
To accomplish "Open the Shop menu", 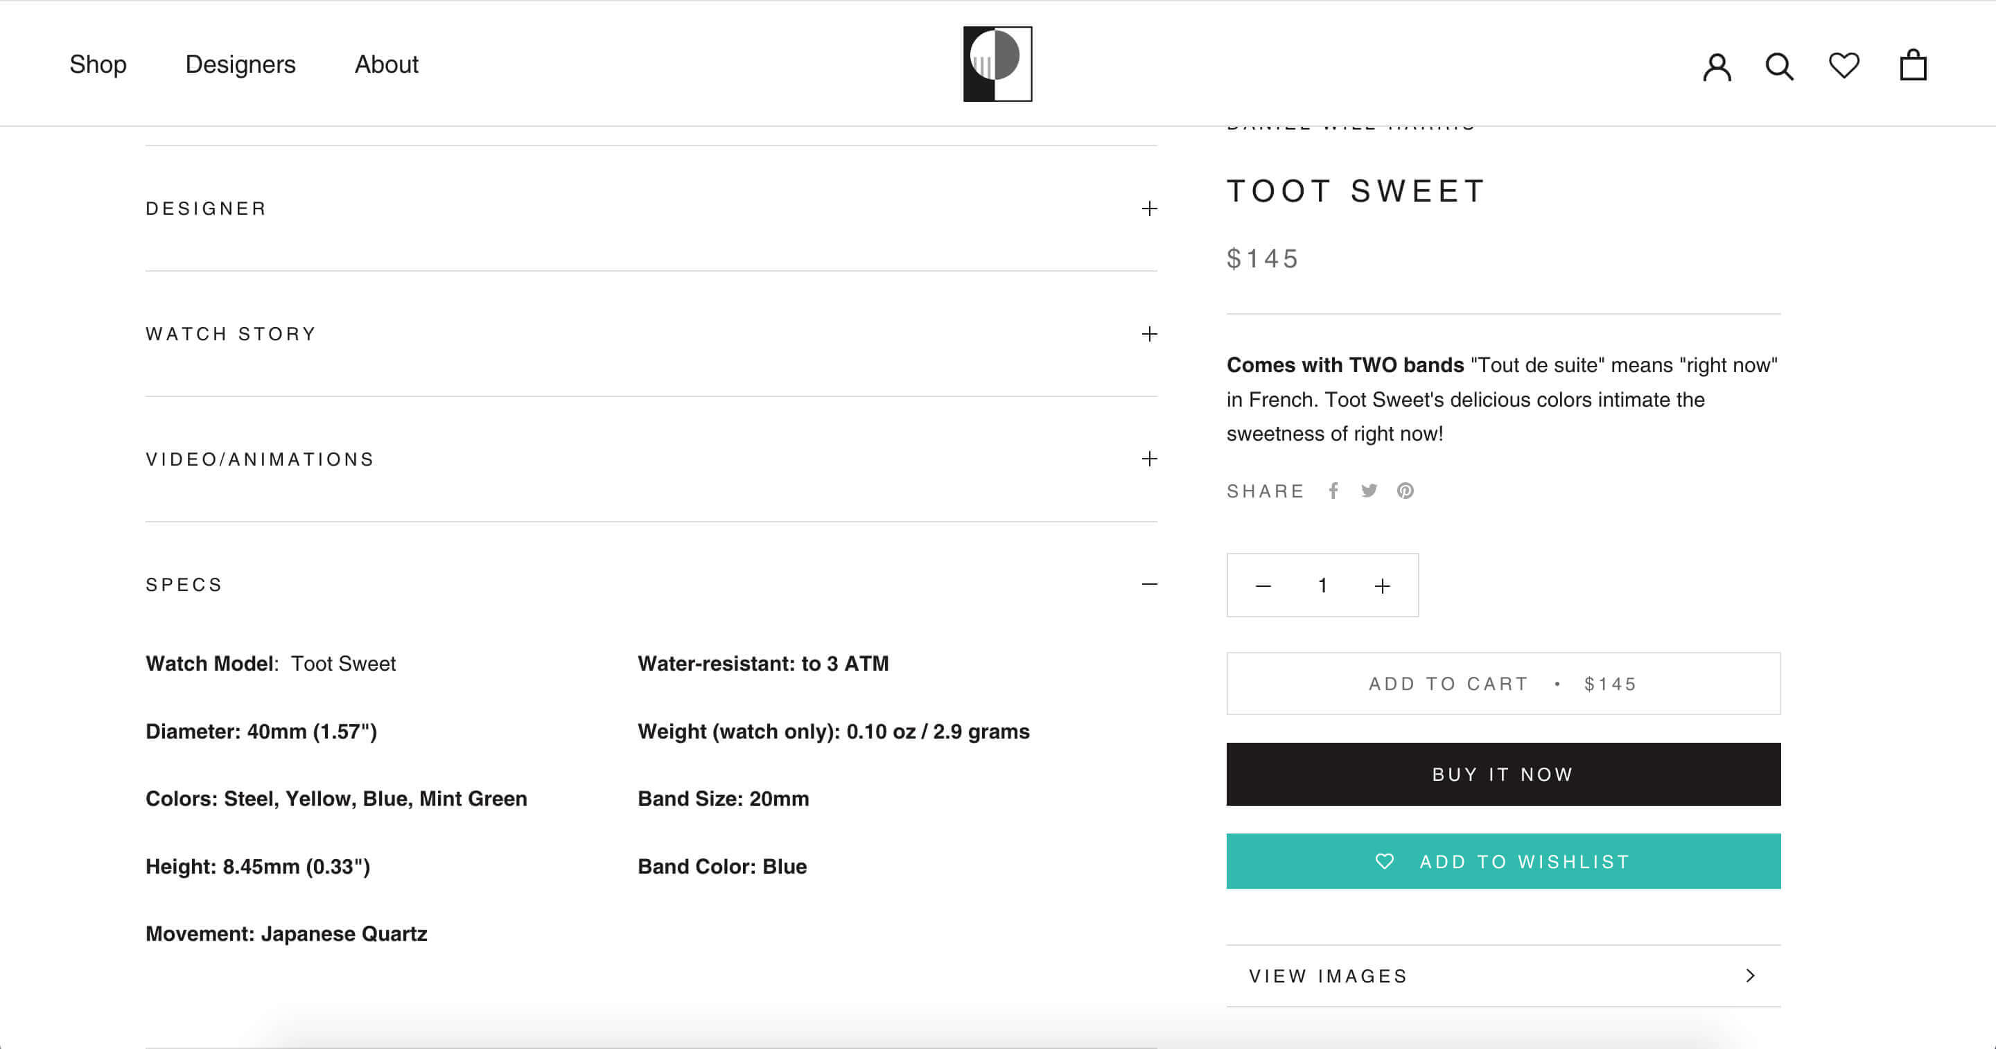I will point(98,64).
